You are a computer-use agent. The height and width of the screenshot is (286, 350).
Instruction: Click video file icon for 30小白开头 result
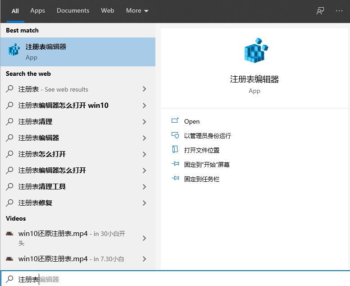click(9, 234)
